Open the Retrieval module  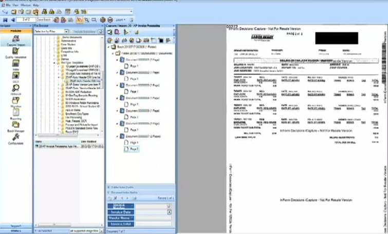click(x=15, y=90)
